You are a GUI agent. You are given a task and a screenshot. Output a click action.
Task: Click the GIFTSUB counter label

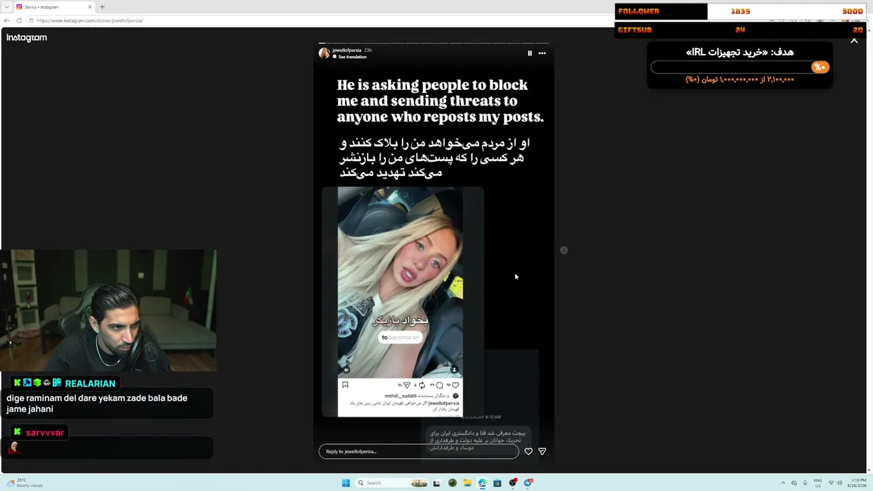(634, 30)
